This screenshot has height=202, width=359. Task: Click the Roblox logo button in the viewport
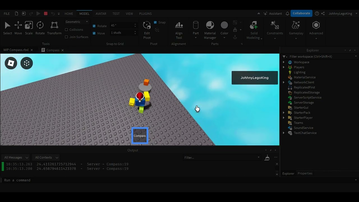11,63
